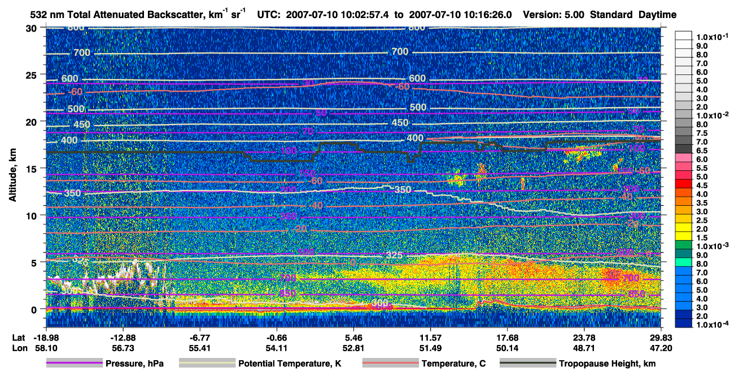Click the "Lat" row label below the plot
Viewport: 734px width, 376px height.
(19, 338)
